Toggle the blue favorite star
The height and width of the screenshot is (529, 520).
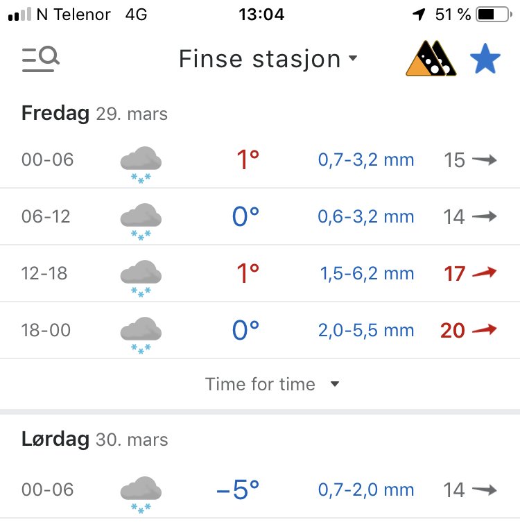click(485, 60)
